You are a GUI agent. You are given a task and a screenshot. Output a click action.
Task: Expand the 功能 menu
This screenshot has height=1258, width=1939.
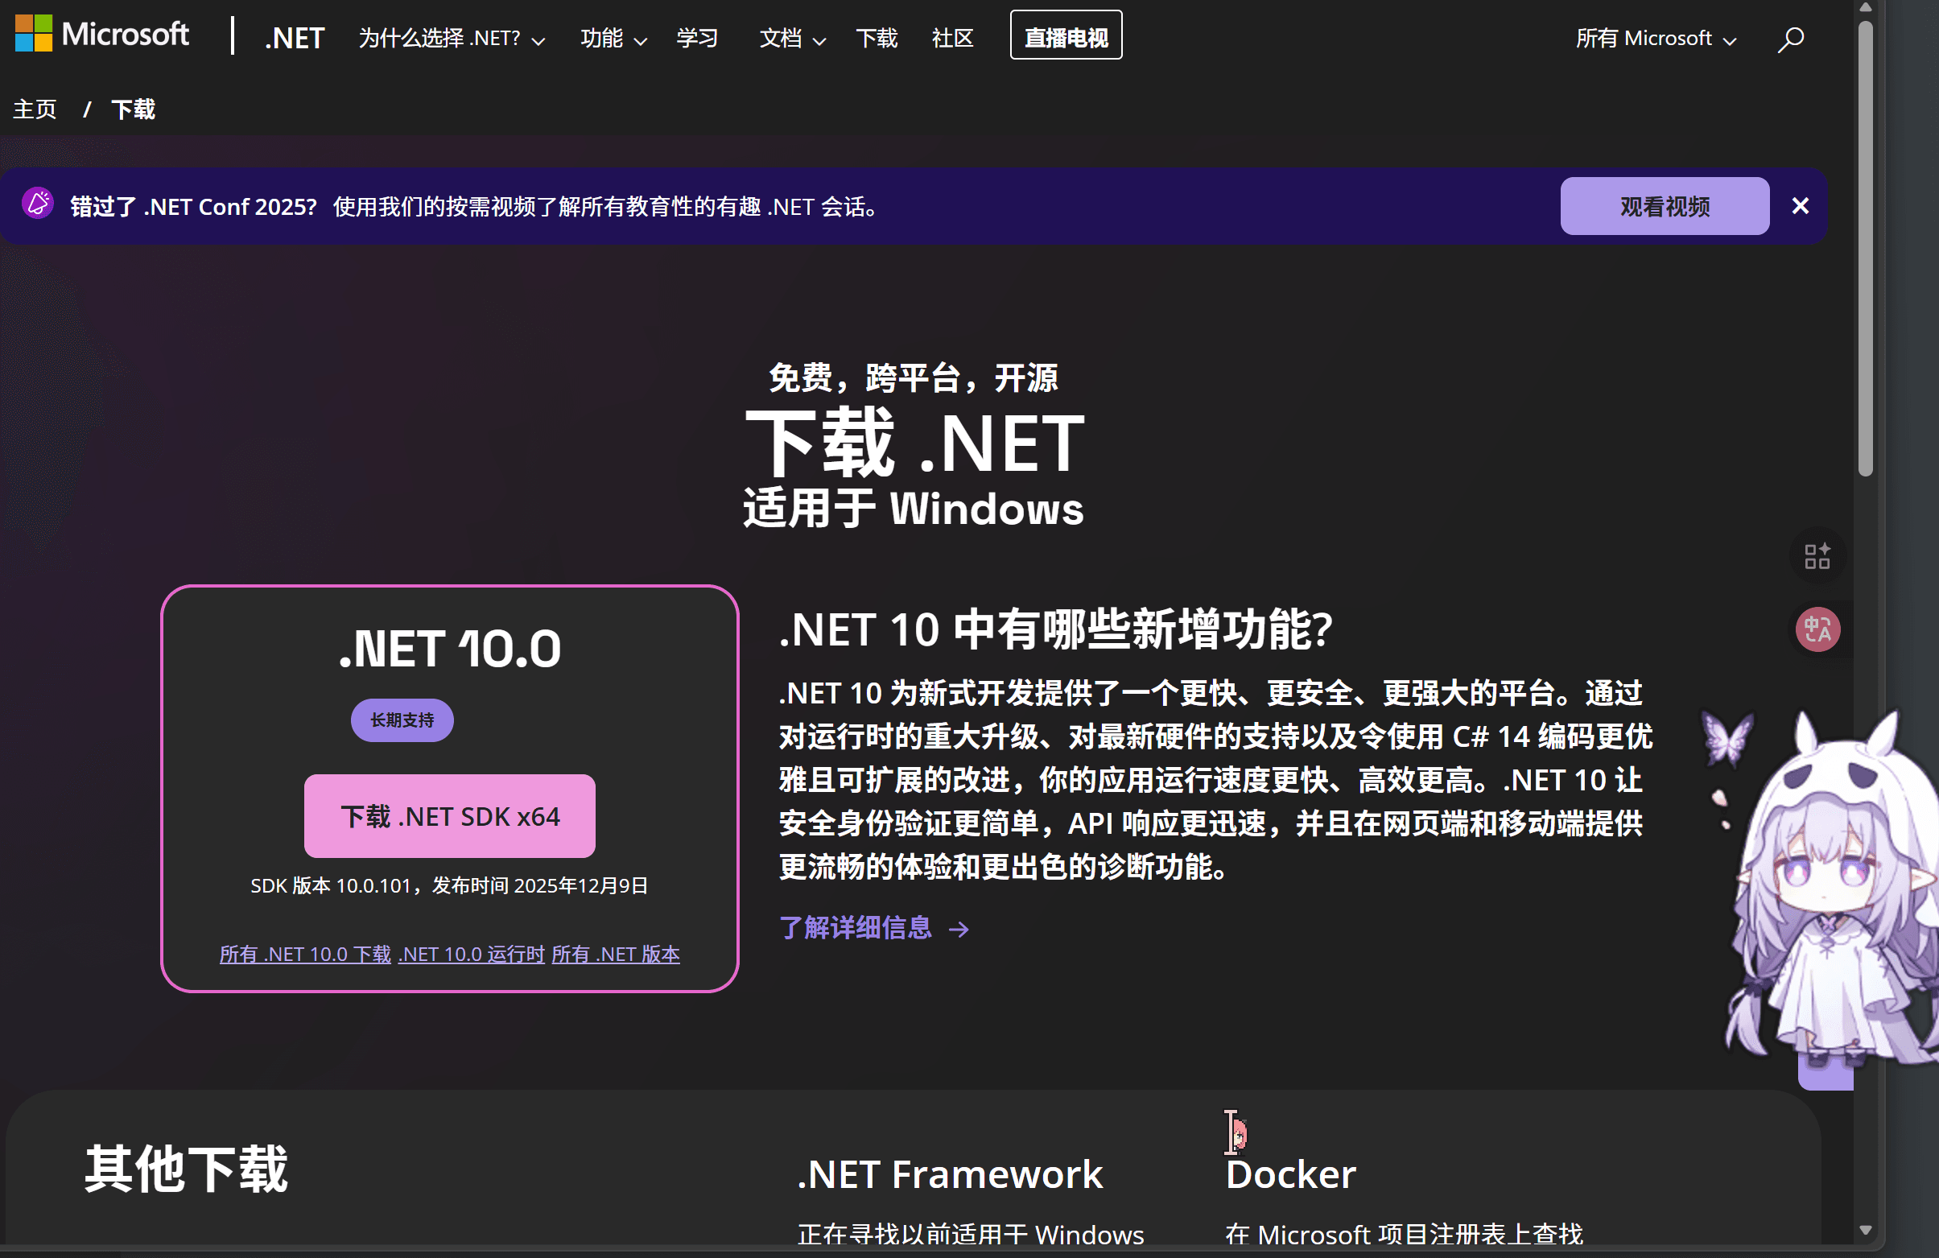click(613, 39)
